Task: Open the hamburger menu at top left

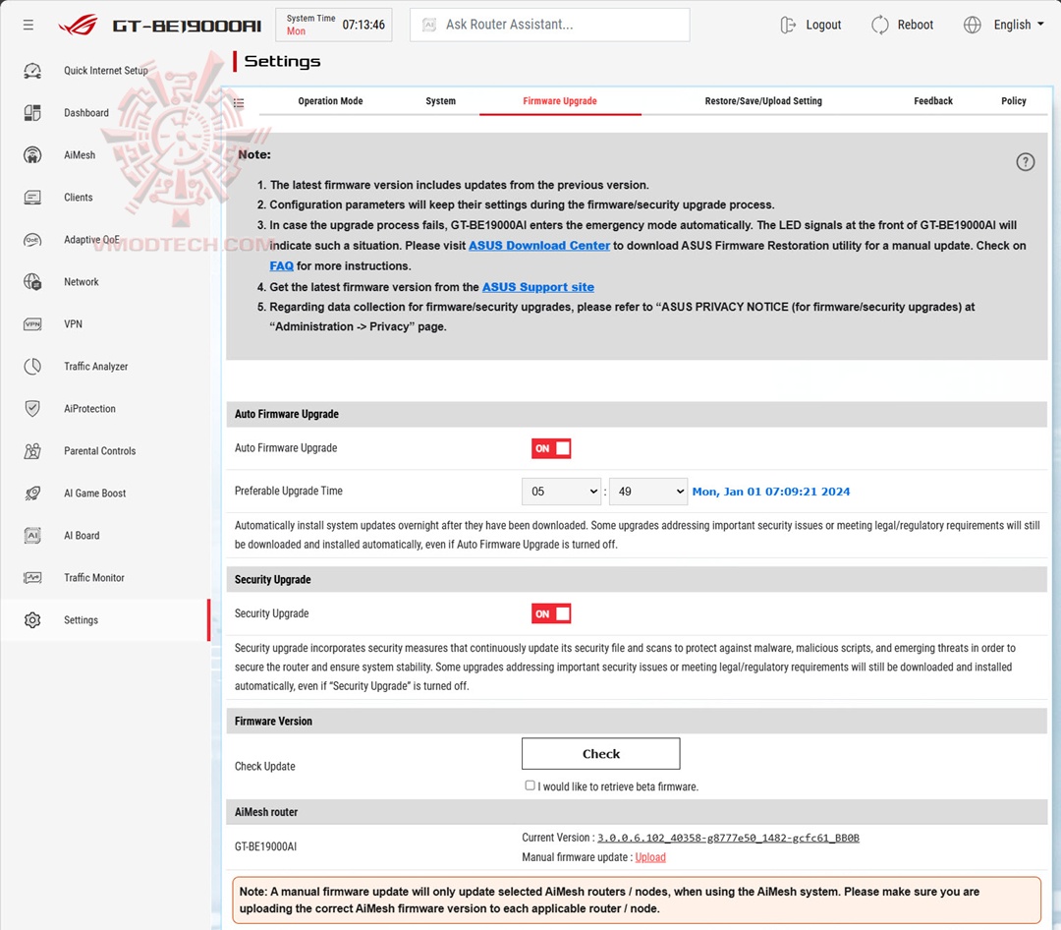Action: pyautogui.click(x=28, y=25)
